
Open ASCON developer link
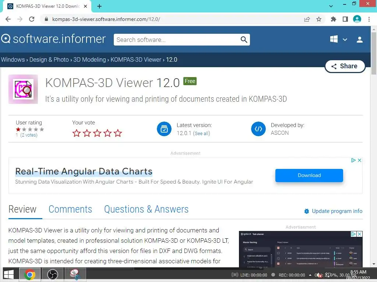[x=280, y=133]
